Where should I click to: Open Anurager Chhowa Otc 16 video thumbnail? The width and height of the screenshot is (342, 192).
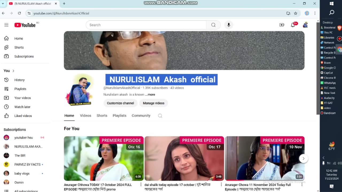click(x=104, y=158)
